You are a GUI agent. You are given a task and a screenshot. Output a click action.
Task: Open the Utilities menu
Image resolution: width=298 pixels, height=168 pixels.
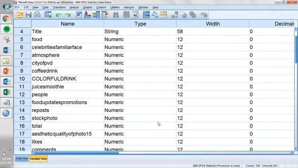coord(115,7)
